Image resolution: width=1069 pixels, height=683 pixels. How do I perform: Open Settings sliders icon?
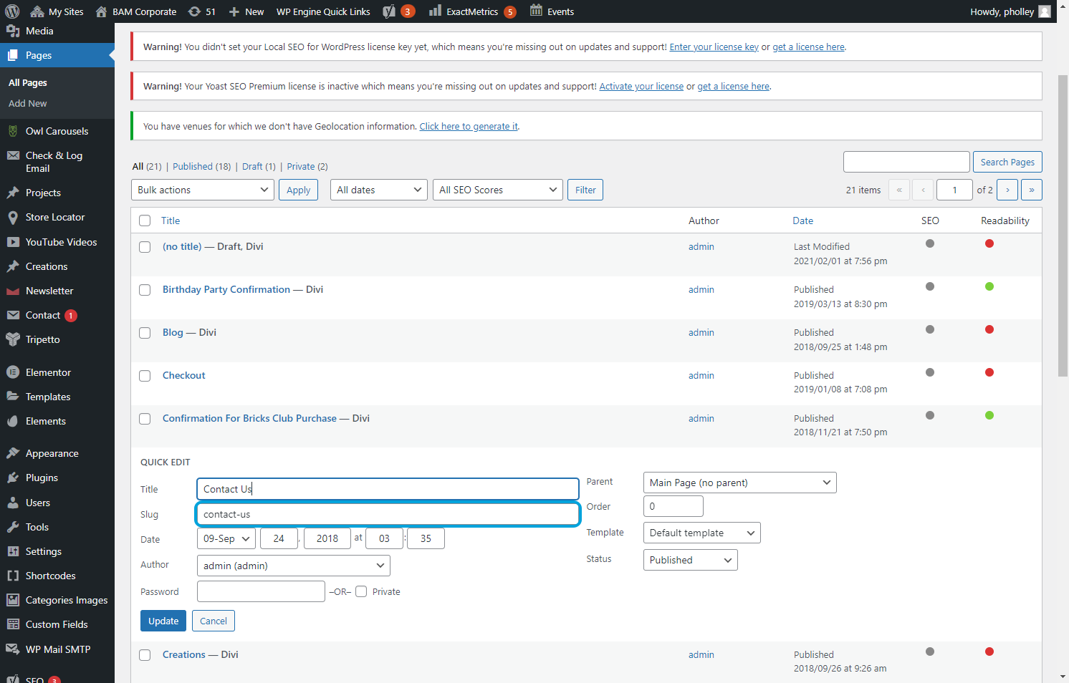[13, 551]
